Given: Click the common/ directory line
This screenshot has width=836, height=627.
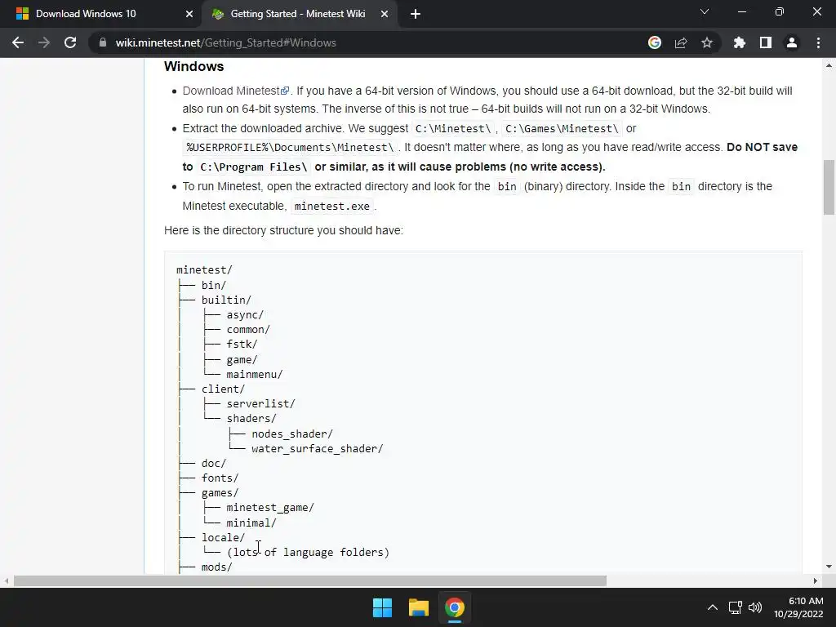Looking at the screenshot, I should 248,330.
